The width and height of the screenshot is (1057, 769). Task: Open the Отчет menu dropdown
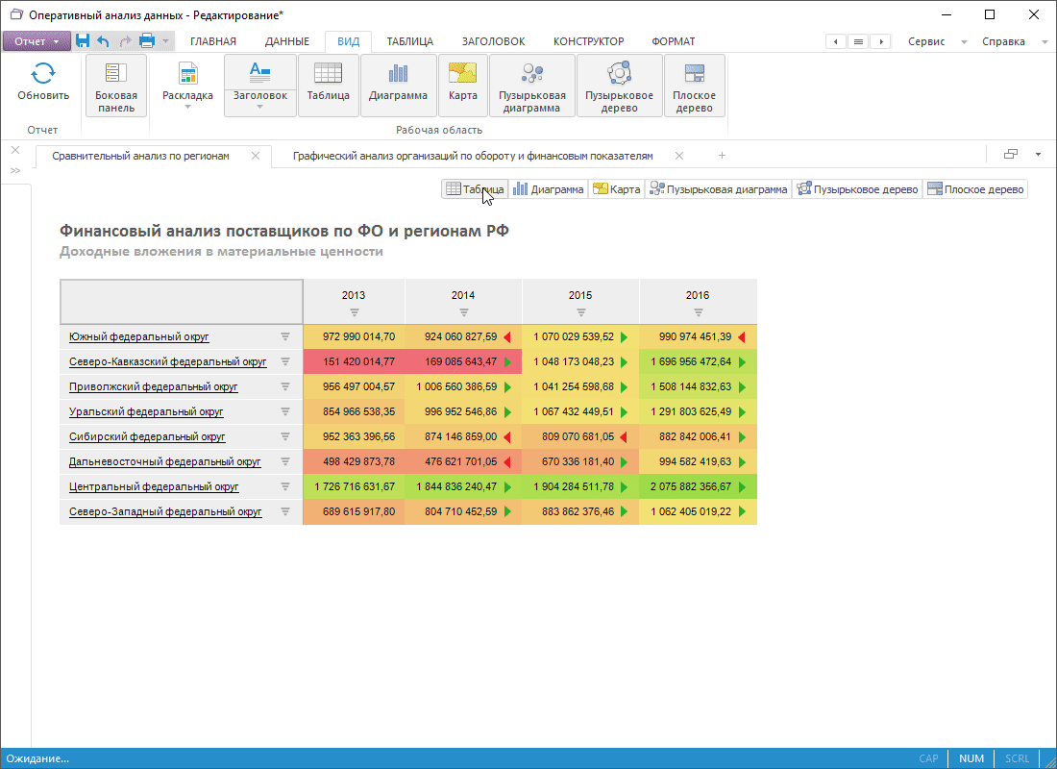pos(37,41)
